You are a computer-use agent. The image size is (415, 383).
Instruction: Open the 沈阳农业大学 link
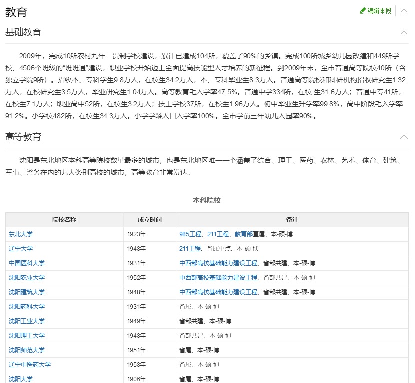click(x=27, y=278)
